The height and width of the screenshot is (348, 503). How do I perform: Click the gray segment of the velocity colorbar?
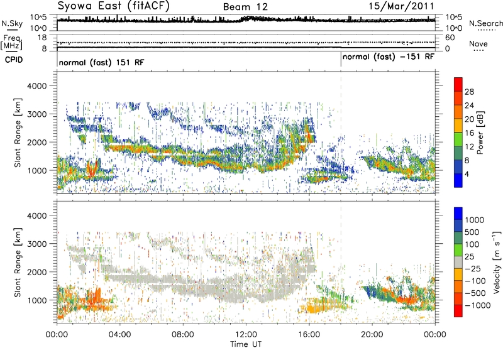(458, 263)
